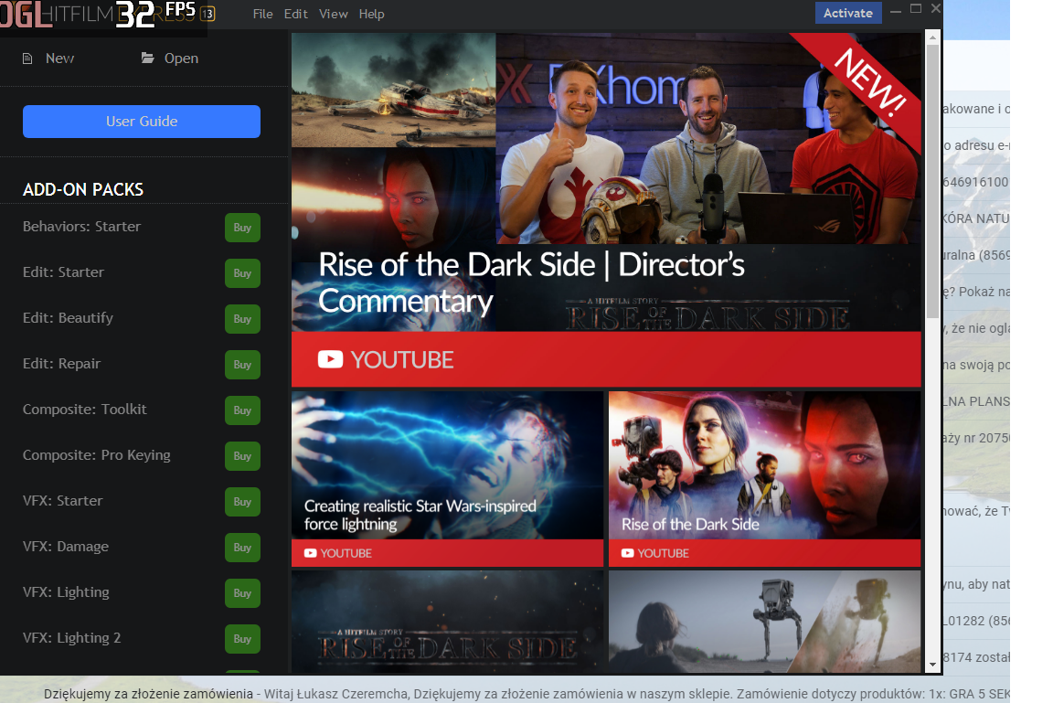1053x703 pixels.
Task: Click the order confirmation email line in the background window
Action: click(526, 694)
